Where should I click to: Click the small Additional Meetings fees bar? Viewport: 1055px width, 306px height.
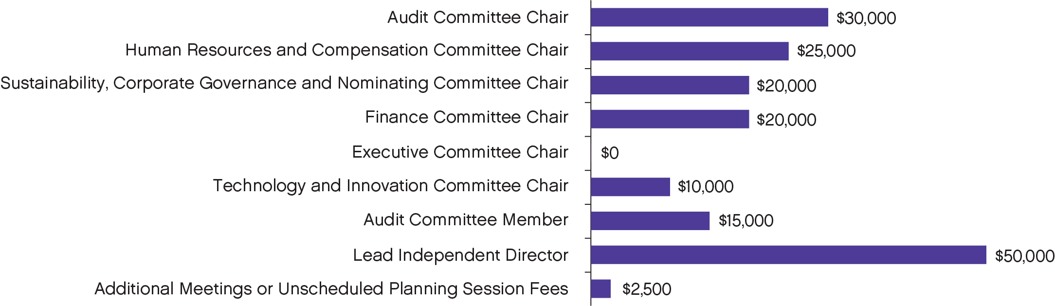(x=601, y=288)
